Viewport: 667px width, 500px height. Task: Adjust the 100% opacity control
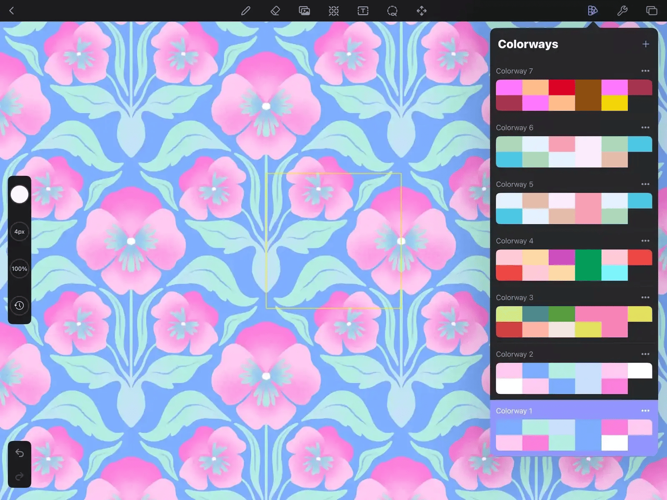pyautogui.click(x=19, y=269)
